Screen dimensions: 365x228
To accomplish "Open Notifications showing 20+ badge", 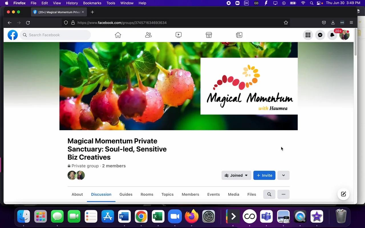I will tap(332, 35).
